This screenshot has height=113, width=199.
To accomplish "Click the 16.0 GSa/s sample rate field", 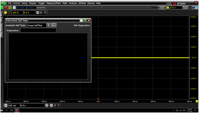I will pyautogui.click(x=21, y=7).
